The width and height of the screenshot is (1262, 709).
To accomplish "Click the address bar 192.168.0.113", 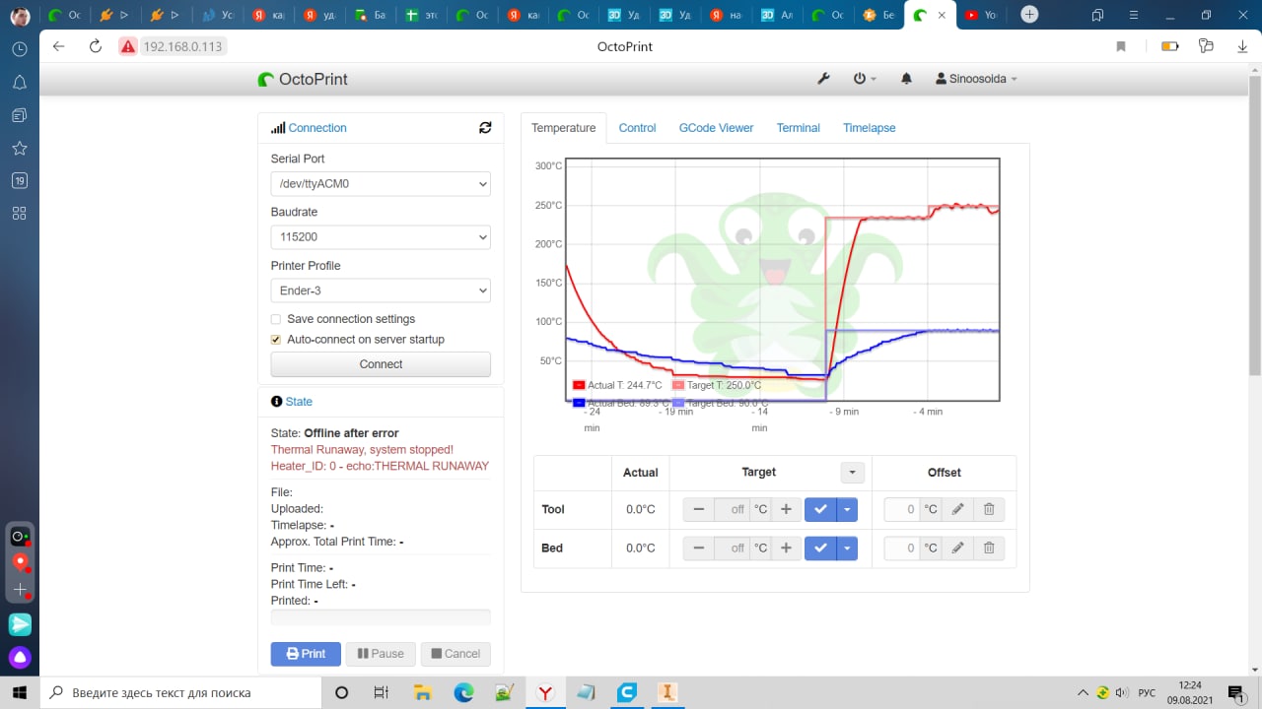I will point(183,46).
